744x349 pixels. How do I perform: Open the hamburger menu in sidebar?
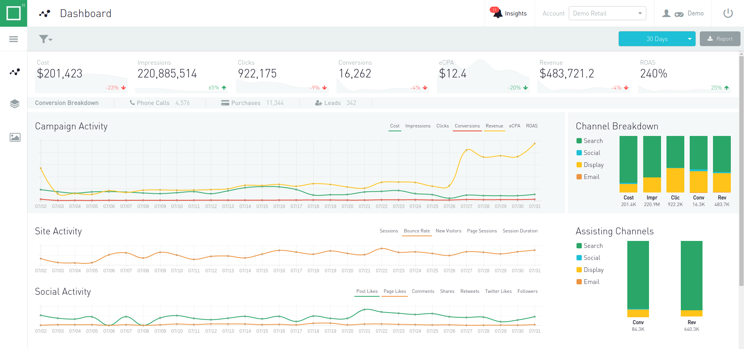coord(14,39)
